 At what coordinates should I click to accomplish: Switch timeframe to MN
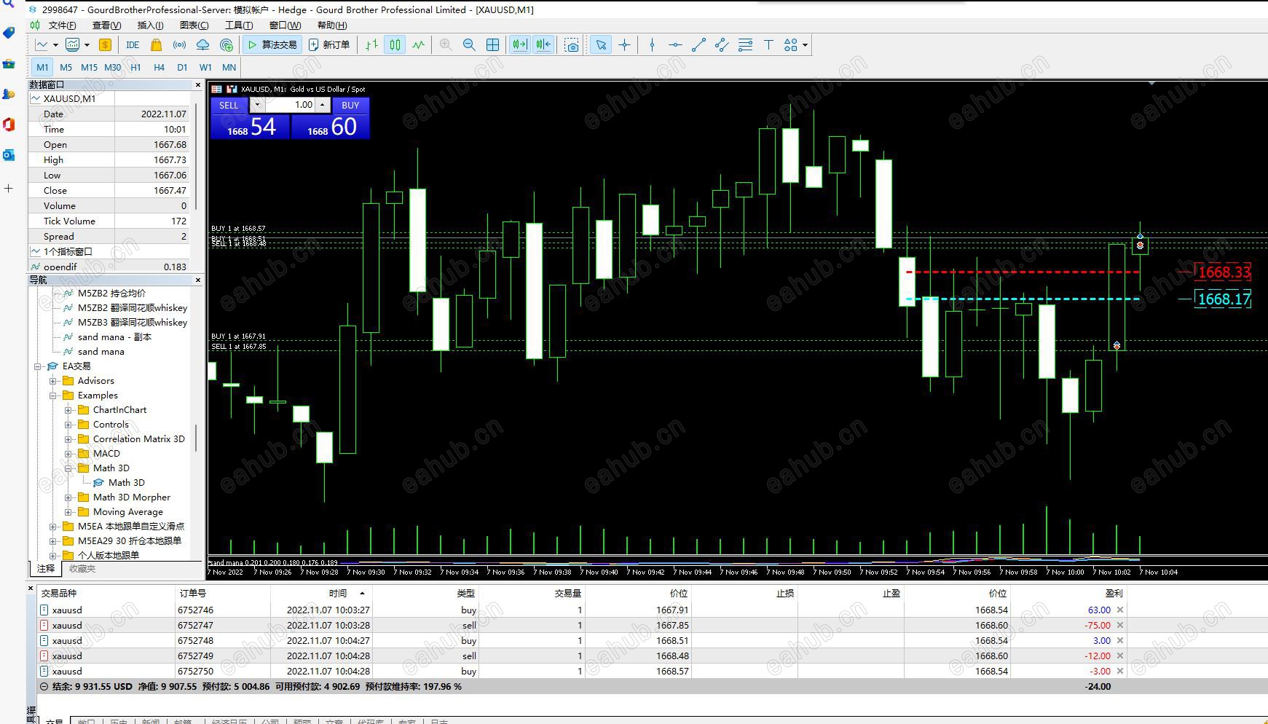229,67
